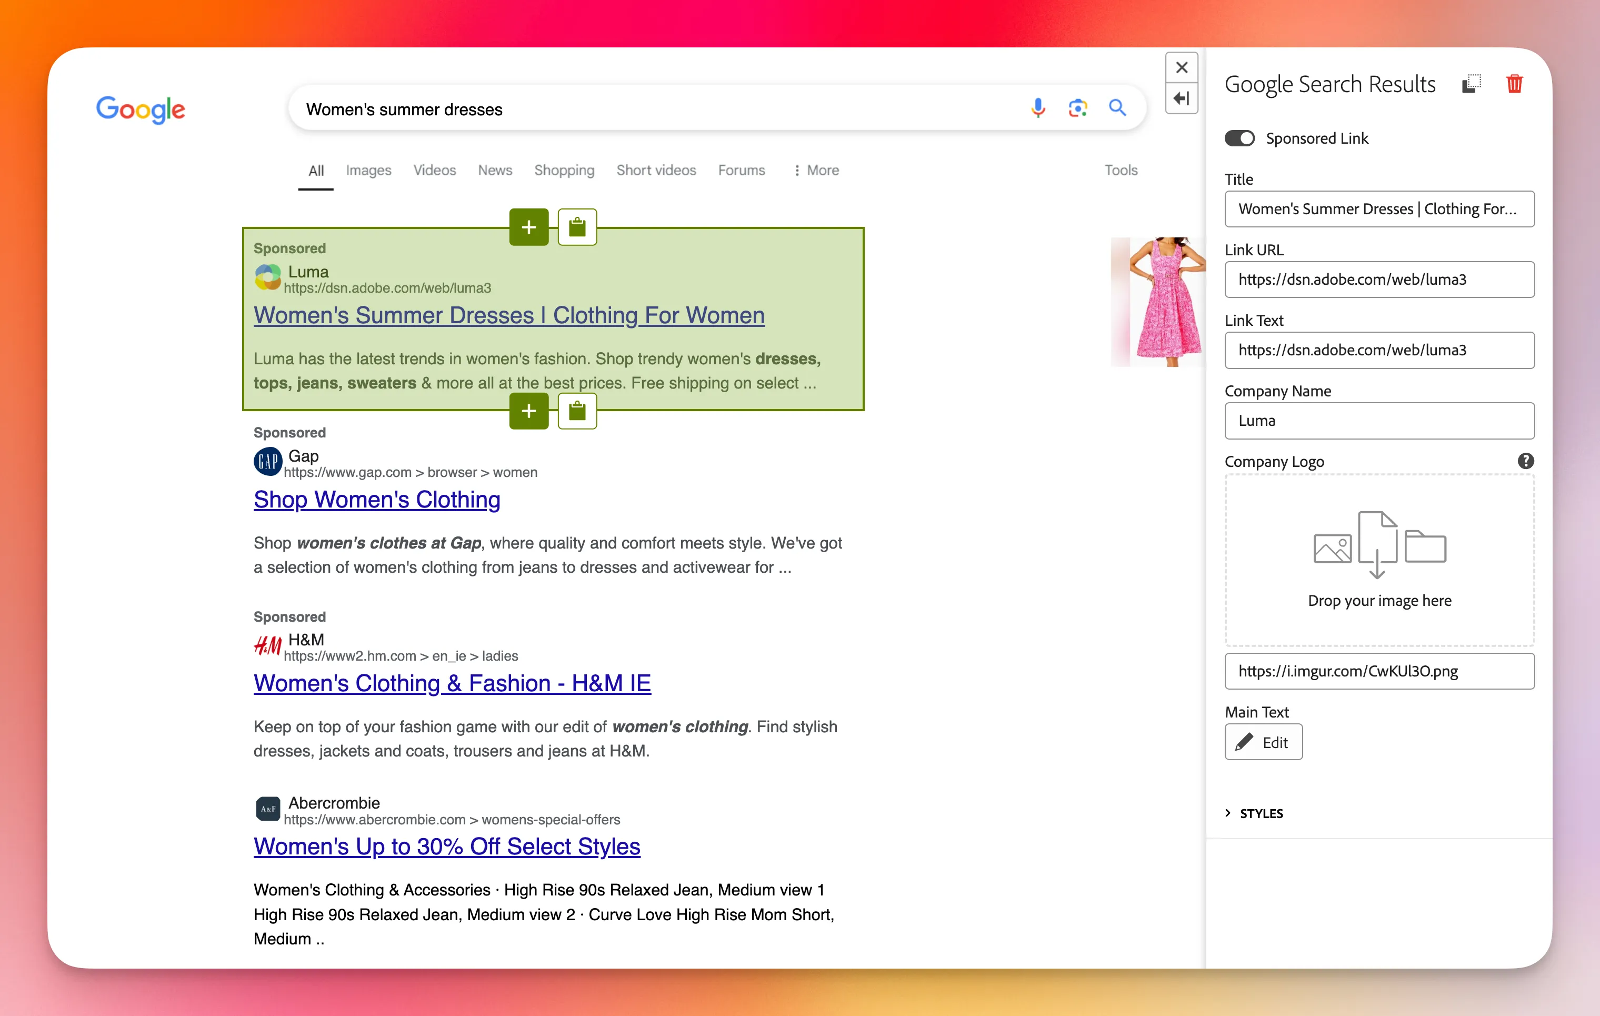Open Women's Summer Dresses Luma link
The image size is (1600, 1016).
(509, 315)
